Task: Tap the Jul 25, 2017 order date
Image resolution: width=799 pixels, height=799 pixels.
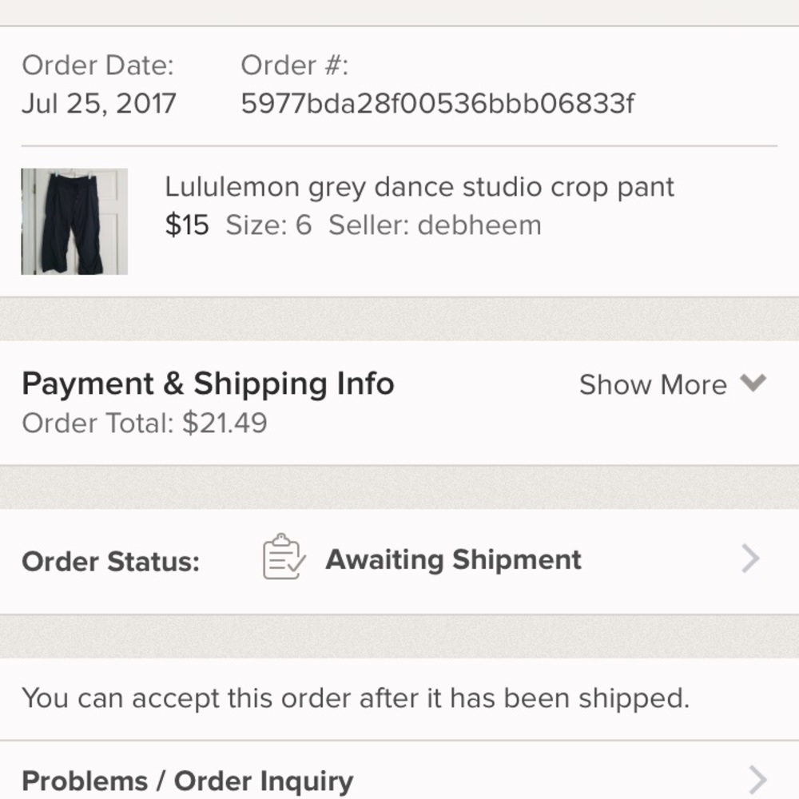Action: tap(98, 104)
